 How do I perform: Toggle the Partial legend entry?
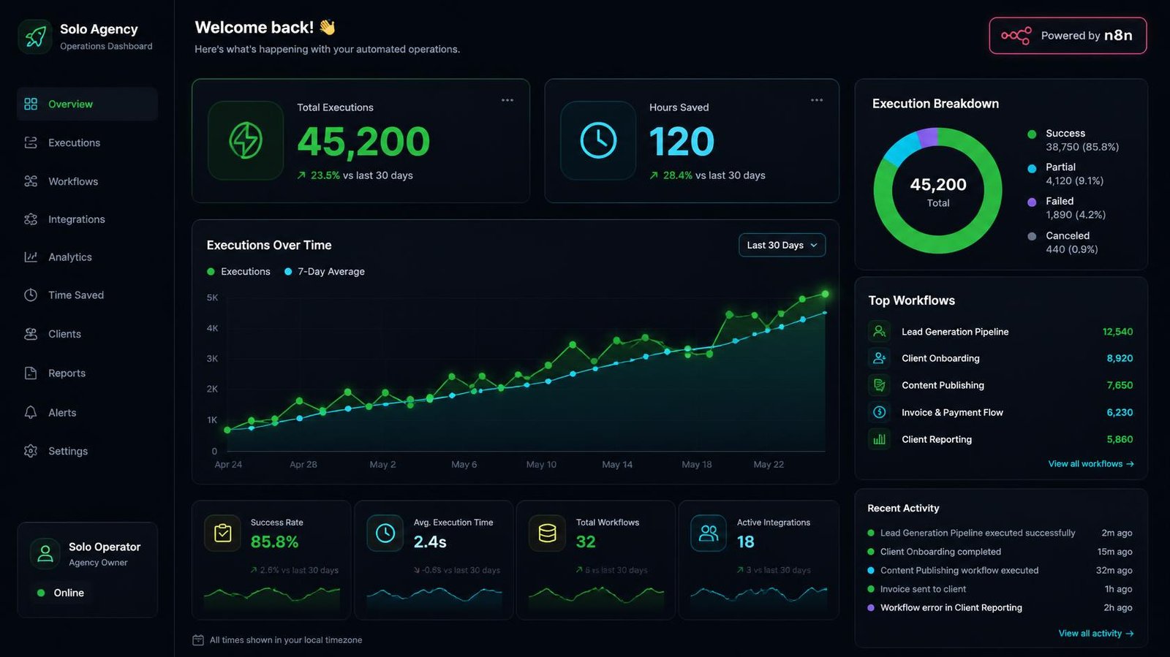tap(1065, 174)
